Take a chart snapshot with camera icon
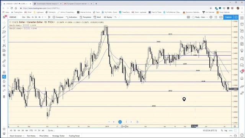The height and width of the screenshot is (138, 245). point(221,17)
